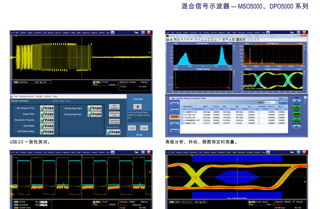
Task: Open File menu in the TDSUSB2 panel
Action: pos(16,96)
